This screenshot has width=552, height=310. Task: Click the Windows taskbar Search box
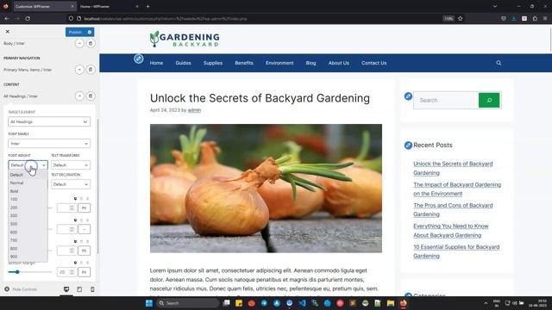[x=188, y=303]
